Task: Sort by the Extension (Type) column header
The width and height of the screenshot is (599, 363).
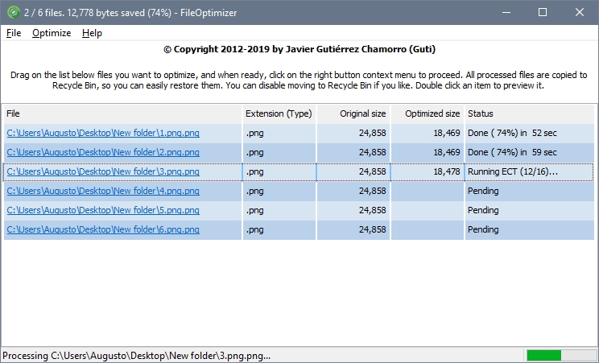Action: (x=279, y=113)
